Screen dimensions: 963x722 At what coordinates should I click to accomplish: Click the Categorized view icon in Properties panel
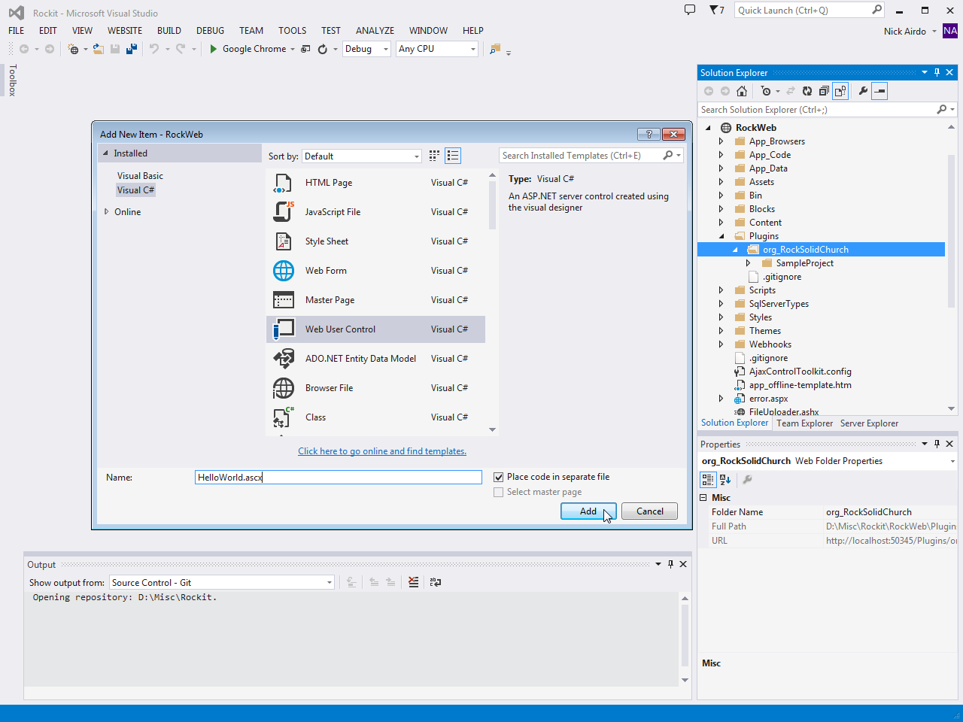pyautogui.click(x=708, y=479)
